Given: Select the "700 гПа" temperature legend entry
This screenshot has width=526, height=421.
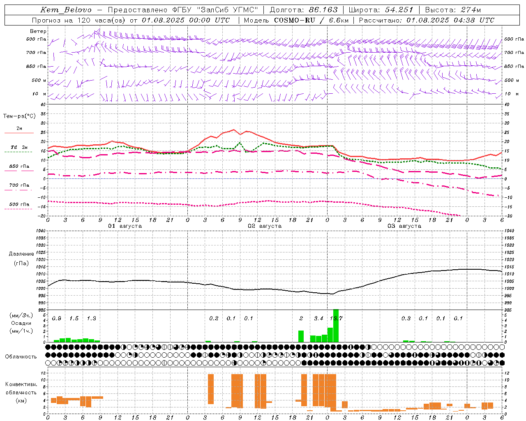Looking at the screenshot, I should click(19, 185).
